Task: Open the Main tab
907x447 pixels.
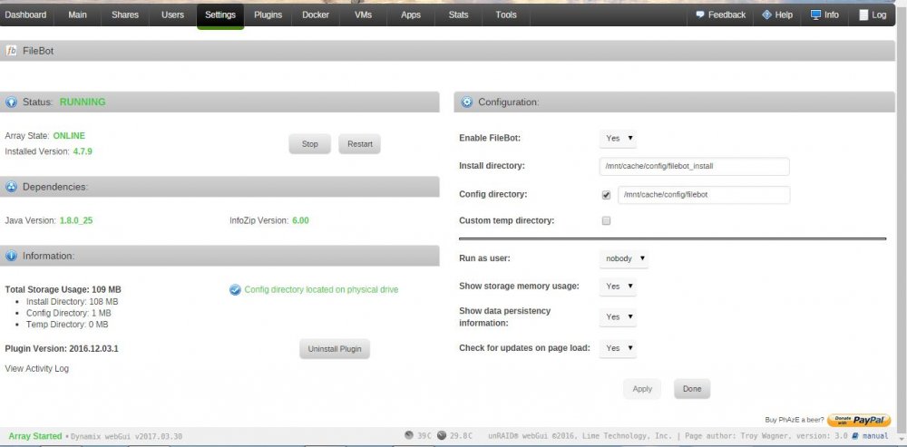Action: [77, 15]
